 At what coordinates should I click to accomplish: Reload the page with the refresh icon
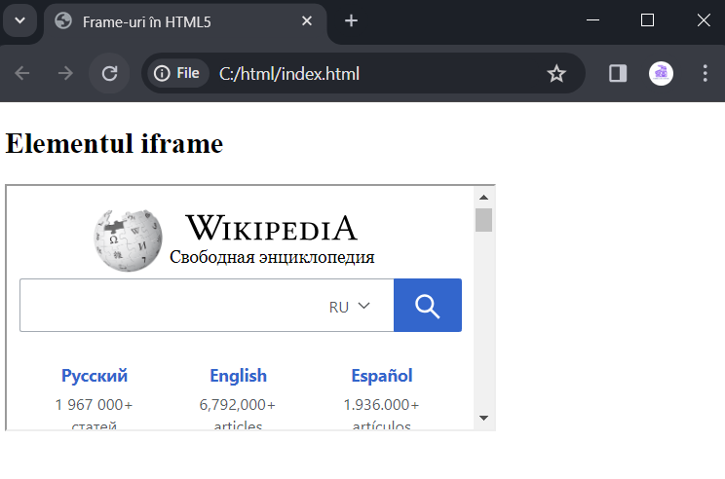click(x=109, y=73)
